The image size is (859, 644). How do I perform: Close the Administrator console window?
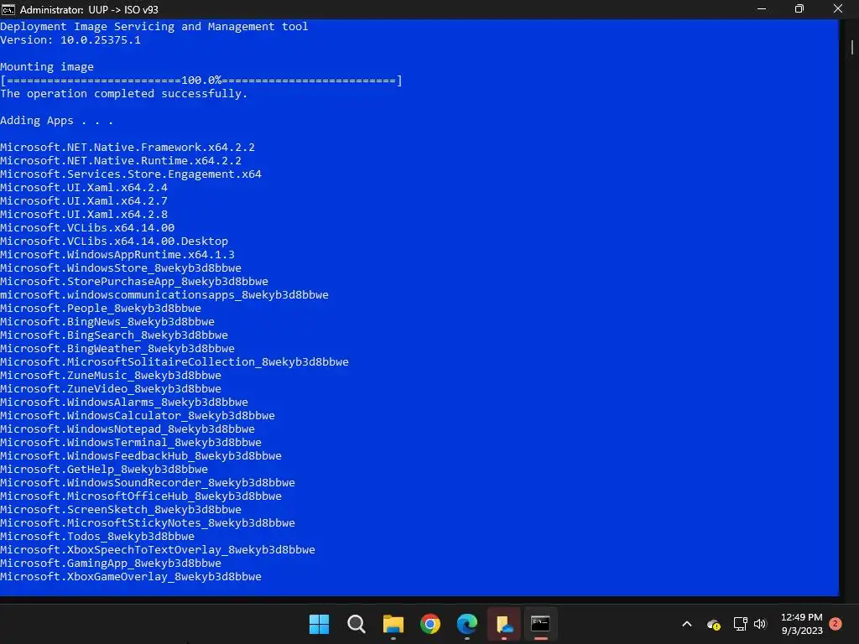pyautogui.click(x=838, y=9)
